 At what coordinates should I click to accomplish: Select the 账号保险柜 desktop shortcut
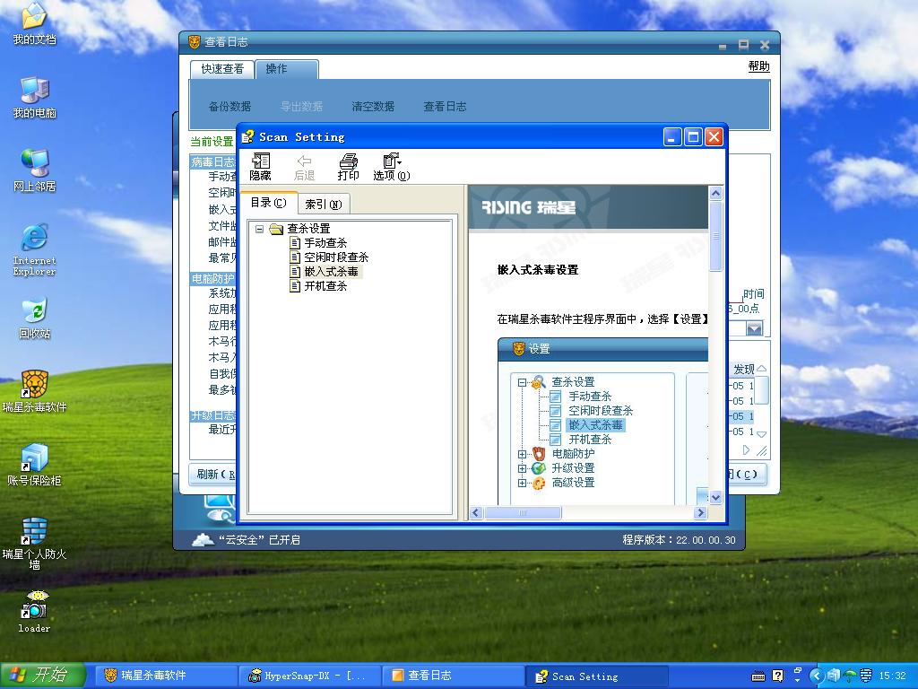click(35, 466)
